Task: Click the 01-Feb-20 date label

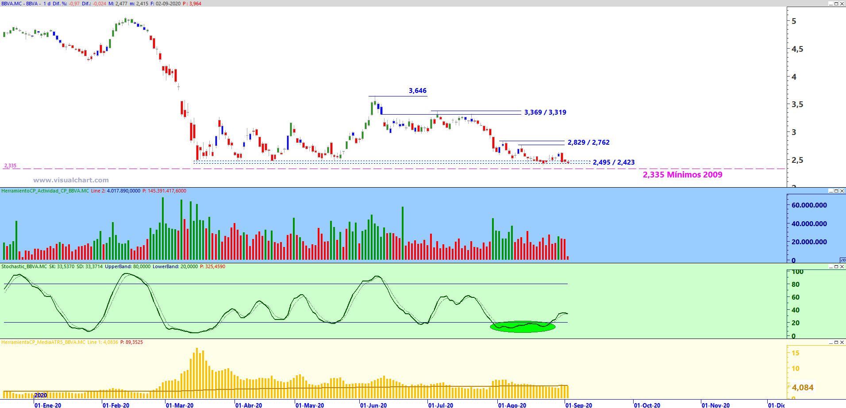Action: click(116, 405)
